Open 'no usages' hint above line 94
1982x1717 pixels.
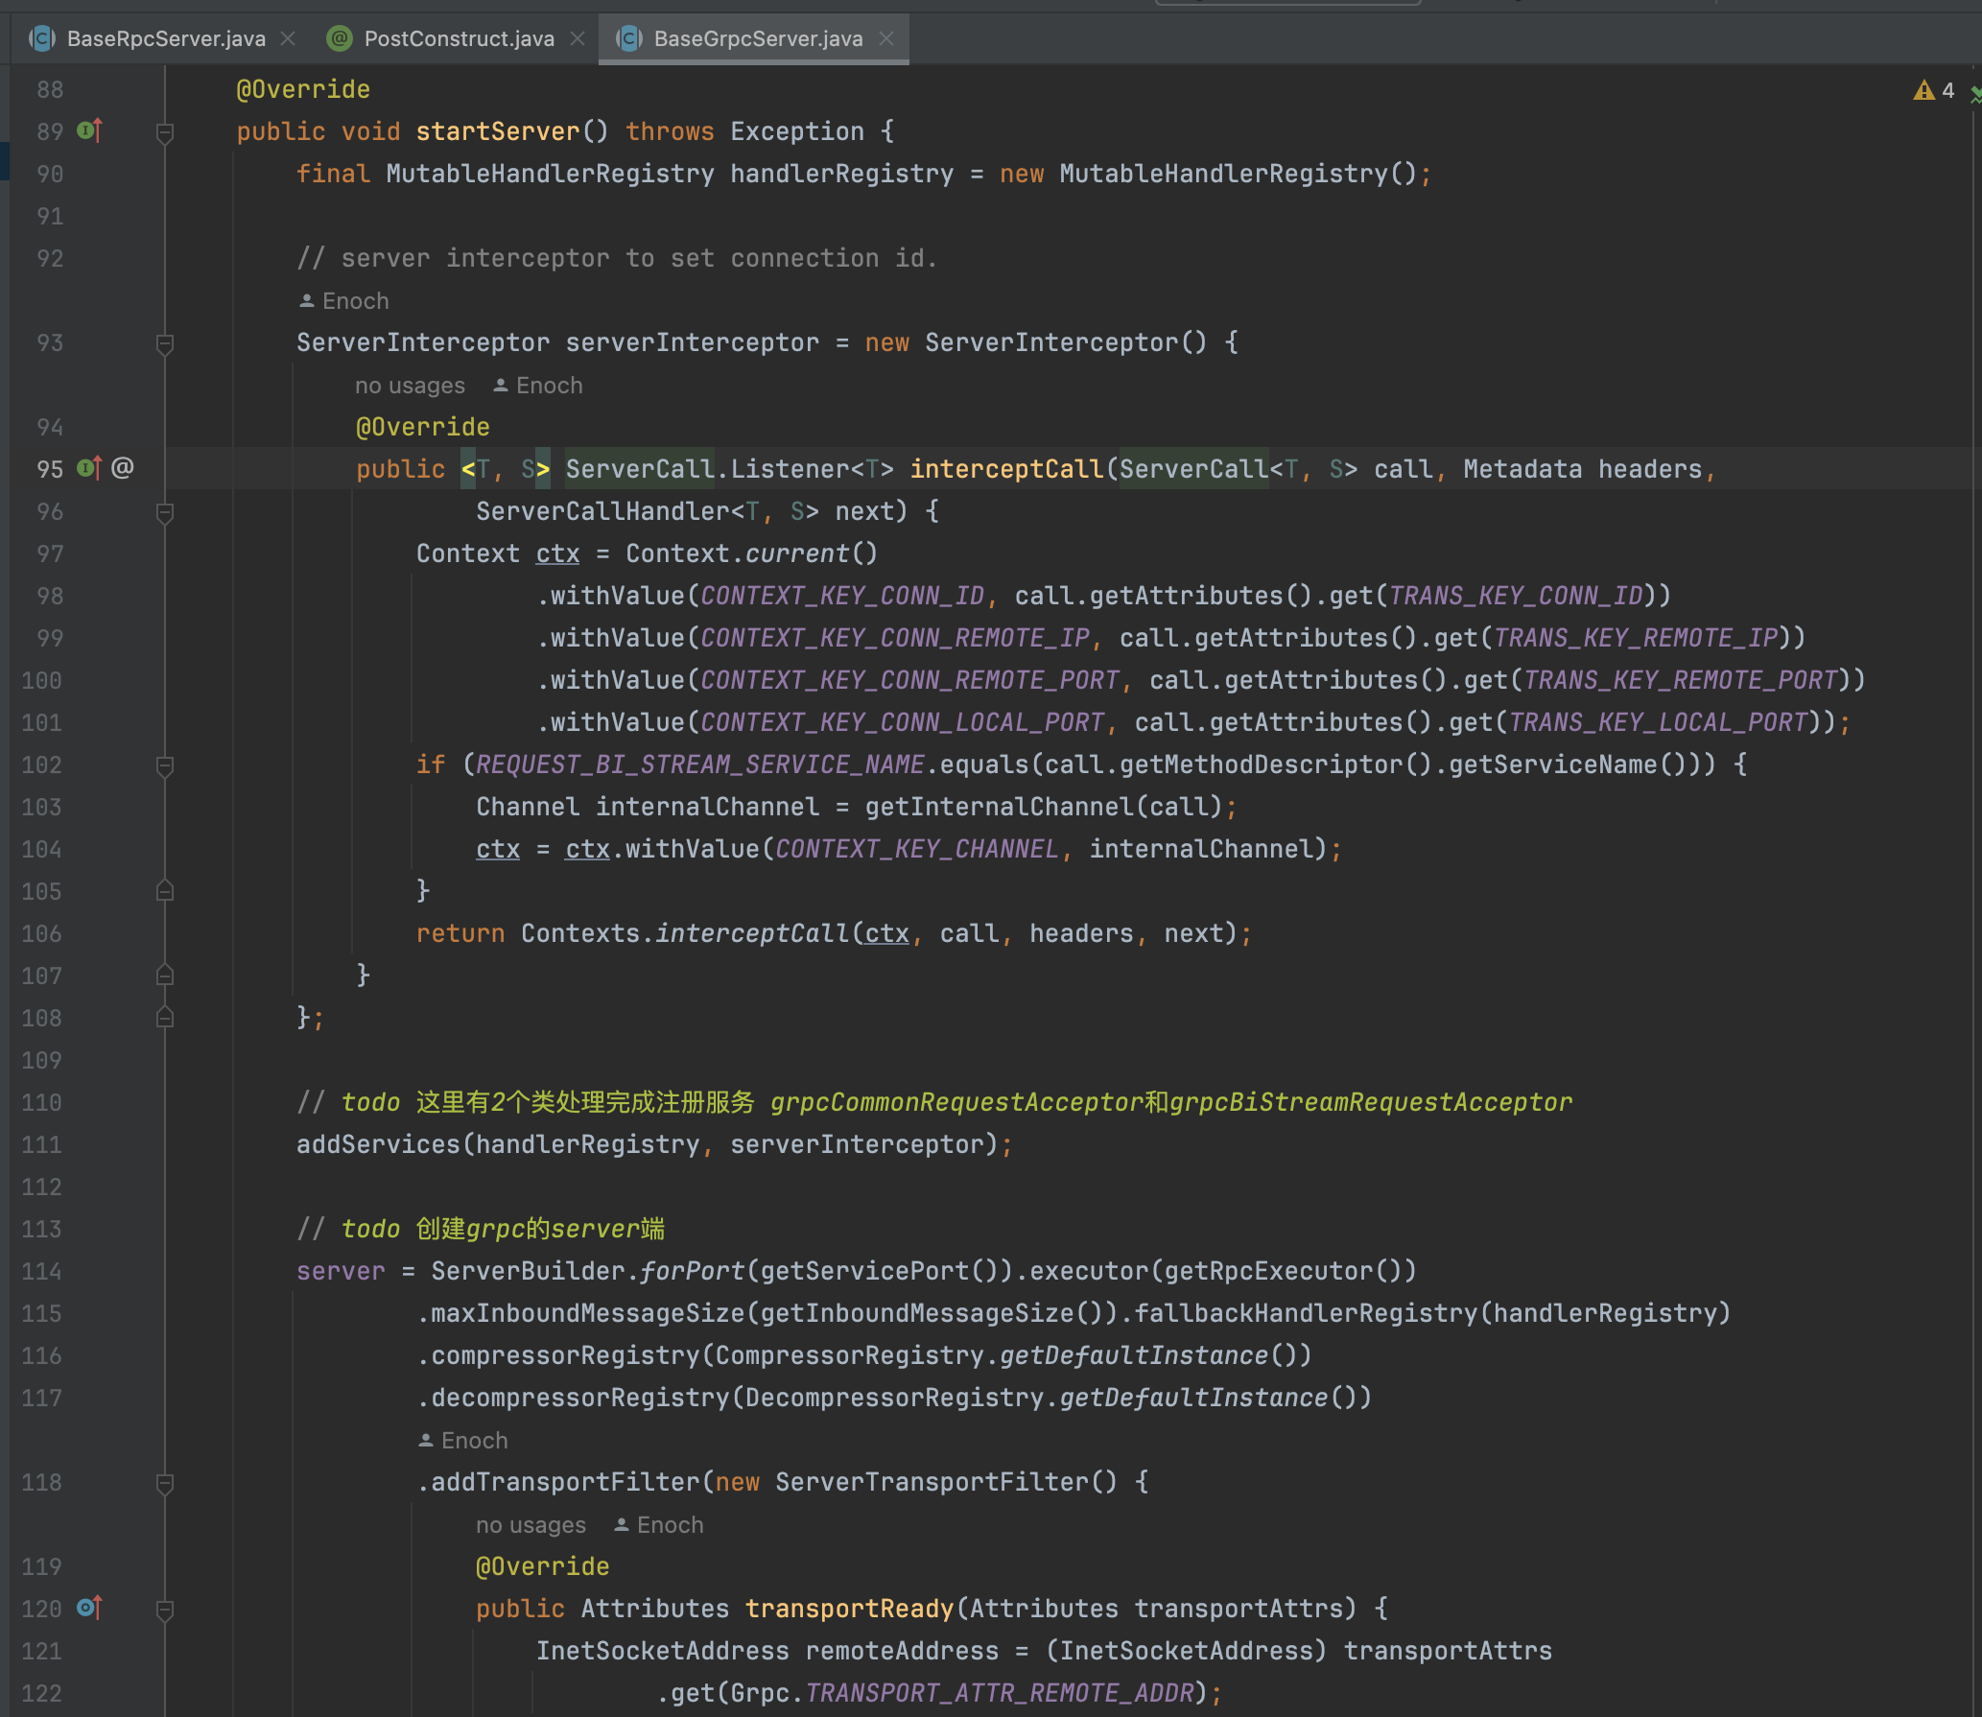[x=410, y=386]
